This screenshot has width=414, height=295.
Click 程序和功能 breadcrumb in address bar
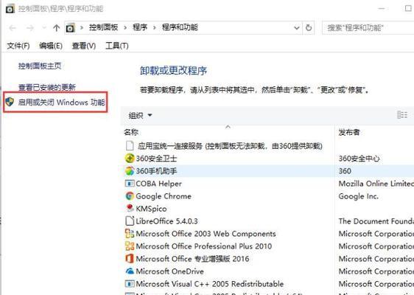(180, 27)
